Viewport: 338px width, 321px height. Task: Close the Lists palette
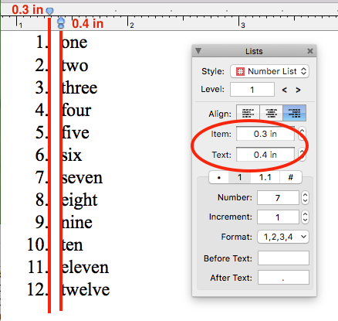tap(310, 51)
